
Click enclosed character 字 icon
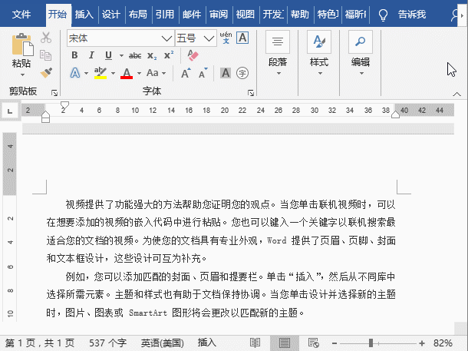[x=242, y=73]
